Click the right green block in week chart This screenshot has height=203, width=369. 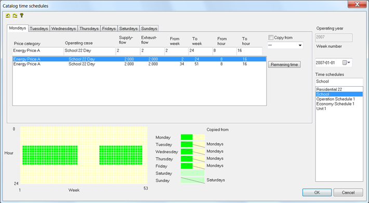(x=121, y=155)
